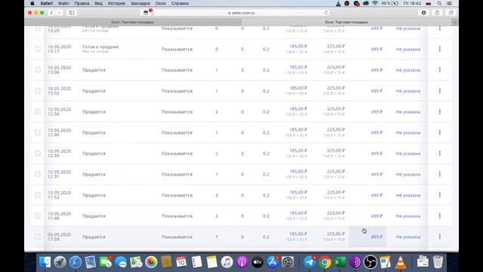Go forward with Safari's forward arrow
The image size is (483, 272).
click(59, 13)
